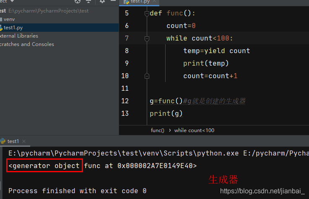309x199 pixels.
Task: Click the locate/scroll-from-source target icon
Action: tap(78, 1)
